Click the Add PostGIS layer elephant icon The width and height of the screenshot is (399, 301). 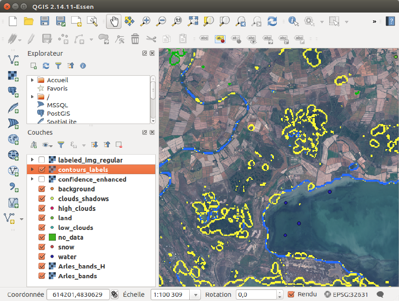[x=13, y=91]
